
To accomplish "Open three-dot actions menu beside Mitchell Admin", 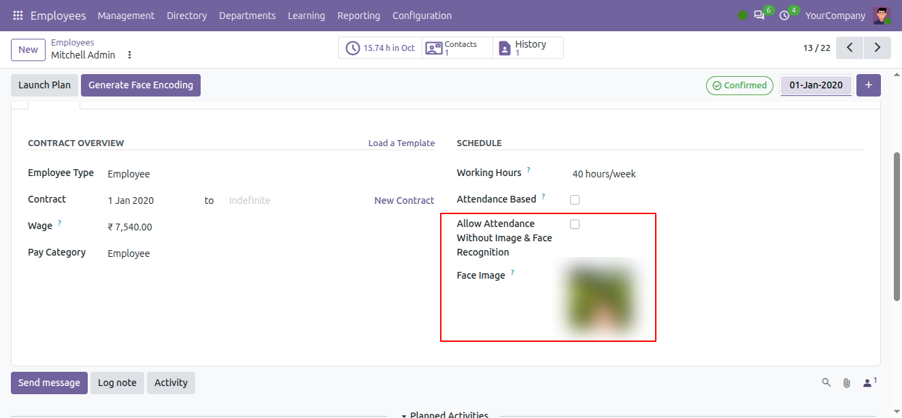I will click(130, 55).
